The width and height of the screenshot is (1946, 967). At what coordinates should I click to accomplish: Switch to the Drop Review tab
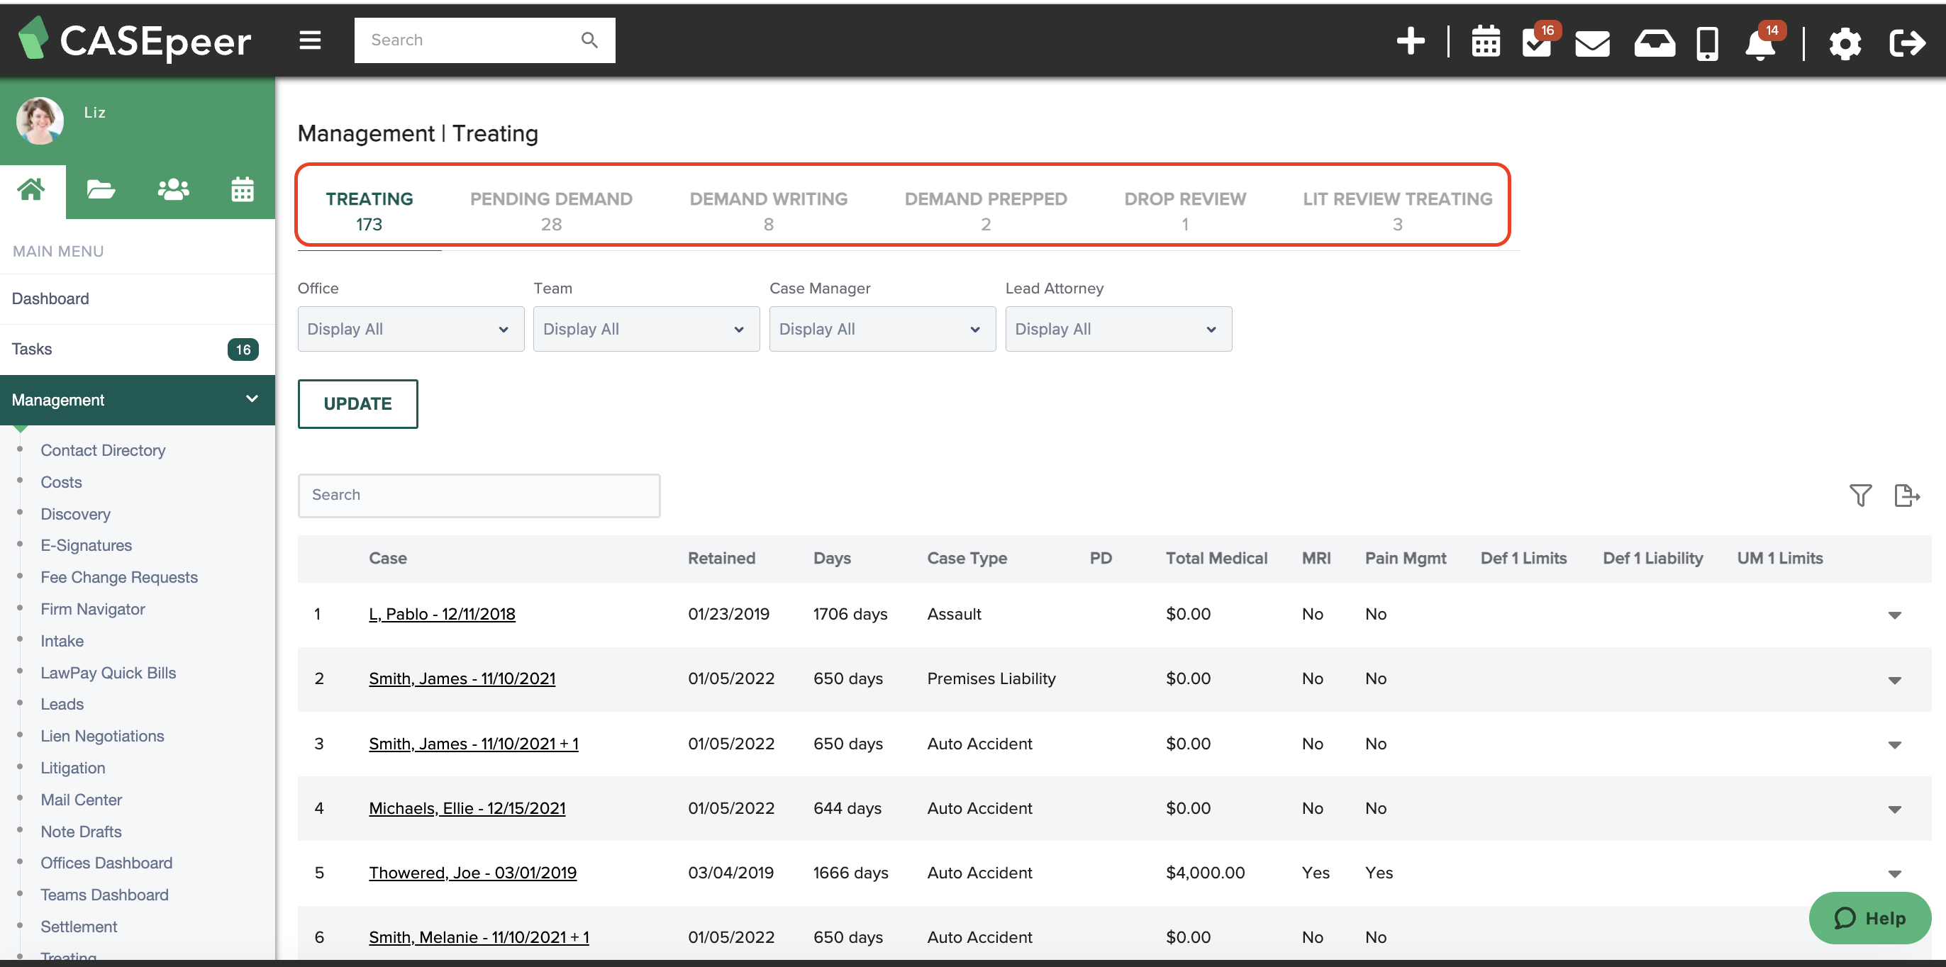(x=1184, y=211)
